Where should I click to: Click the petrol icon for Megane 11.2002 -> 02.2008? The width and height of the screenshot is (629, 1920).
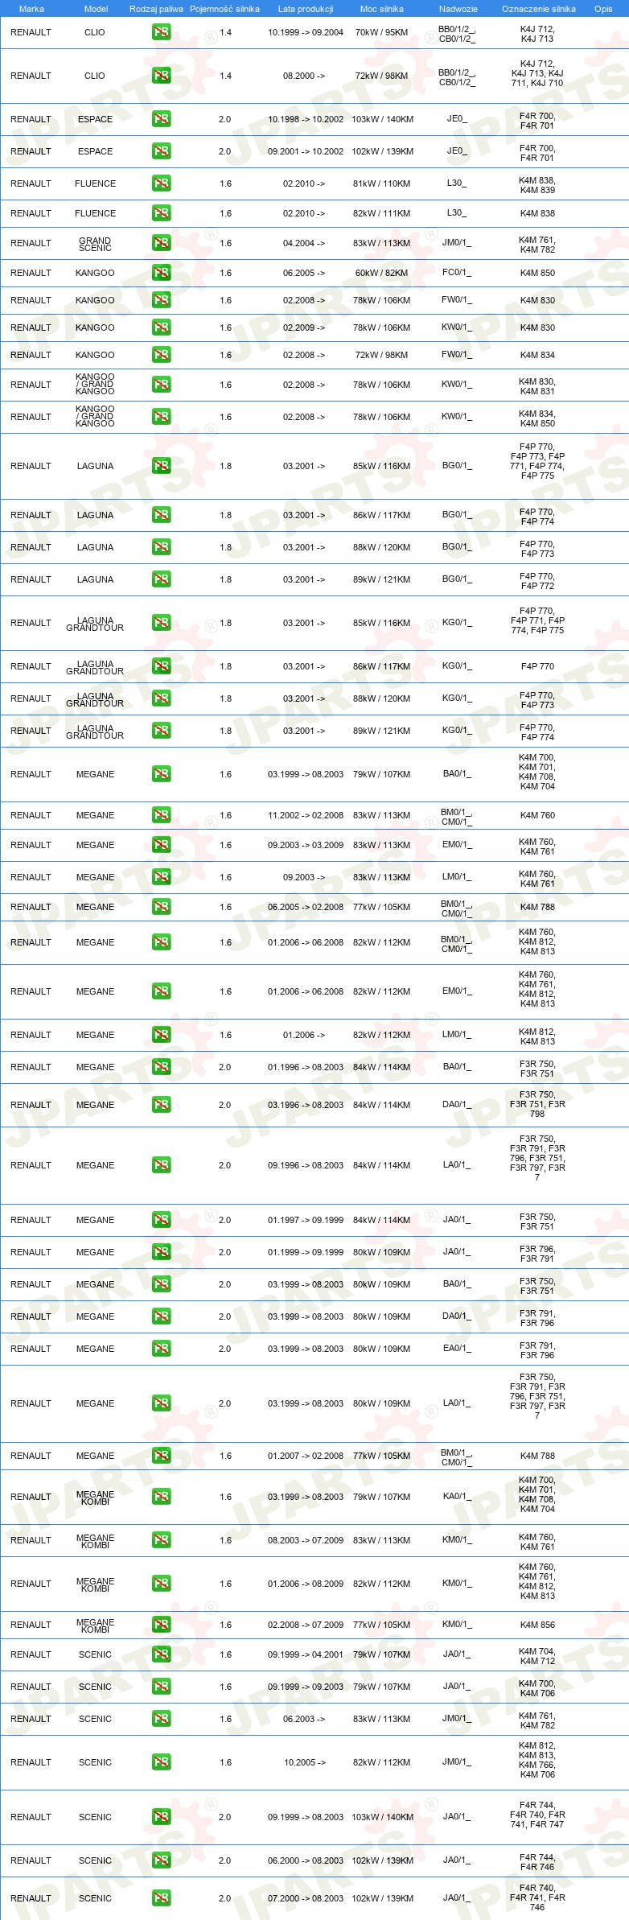(x=162, y=816)
